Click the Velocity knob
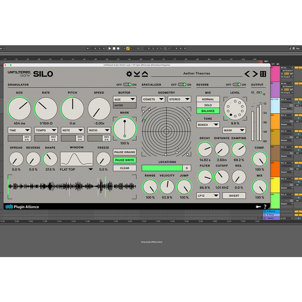The height and width of the screenshot is (302, 302). click(167, 186)
